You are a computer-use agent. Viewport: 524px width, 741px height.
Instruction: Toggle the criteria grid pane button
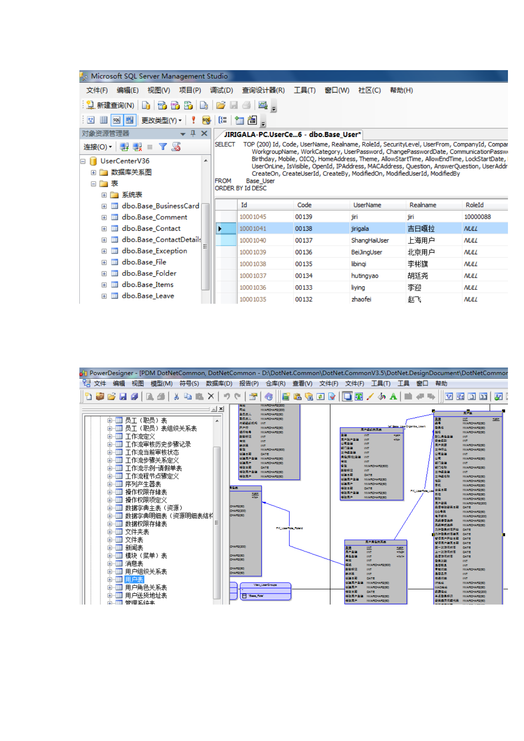coord(103,120)
